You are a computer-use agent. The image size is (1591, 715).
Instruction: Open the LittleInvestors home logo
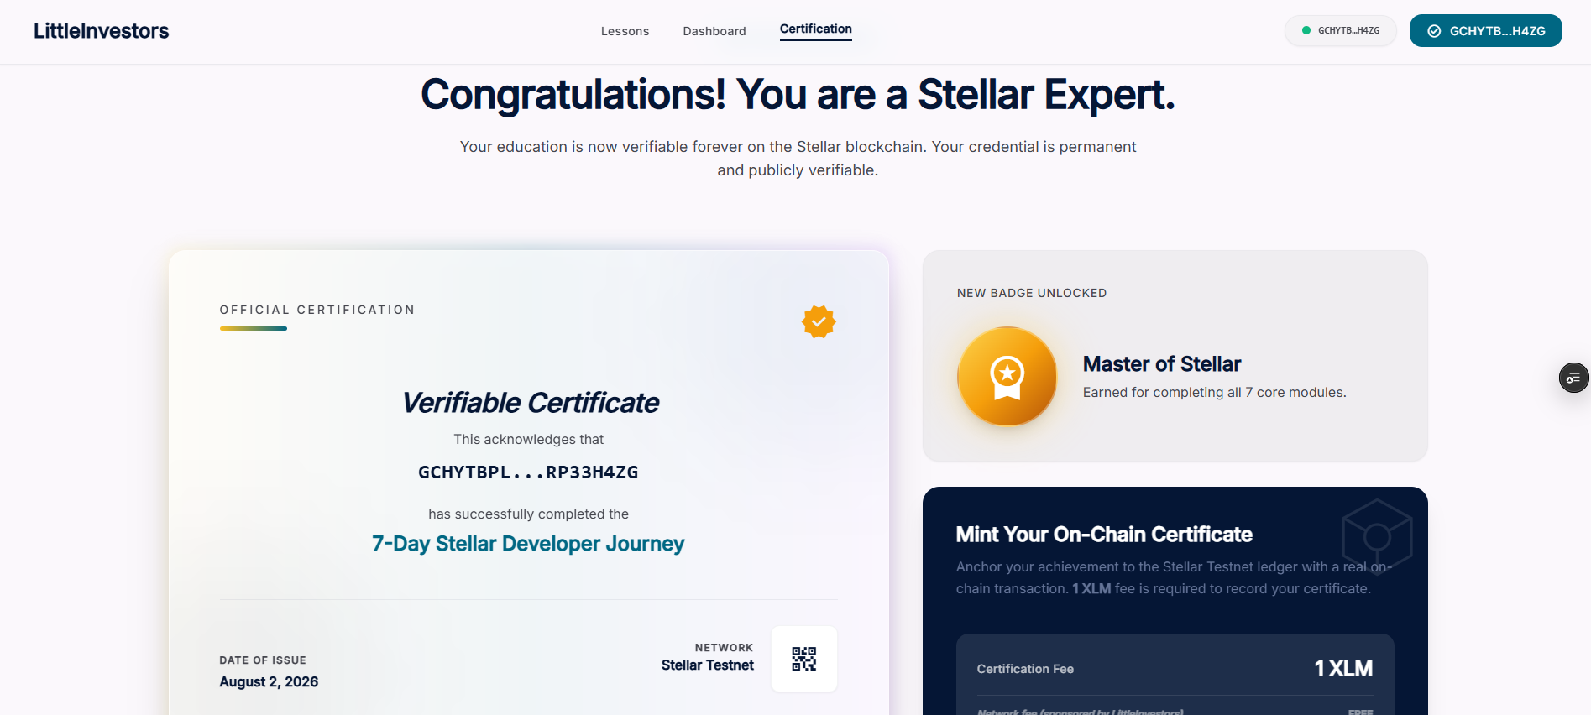click(x=101, y=31)
